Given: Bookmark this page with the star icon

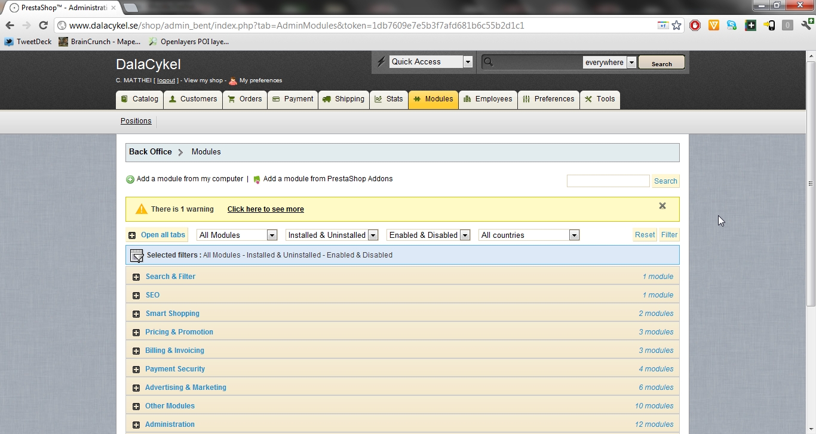Looking at the screenshot, I should coord(676,26).
